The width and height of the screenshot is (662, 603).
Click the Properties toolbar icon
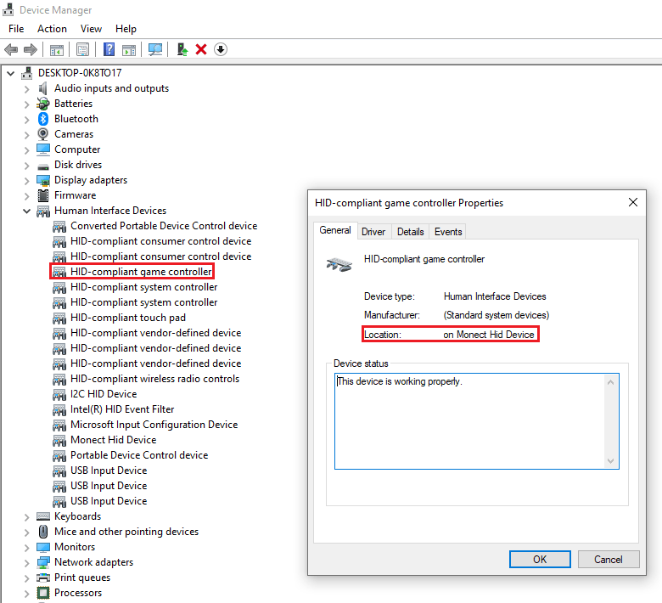pyautogui.click(x=82, y=49)
